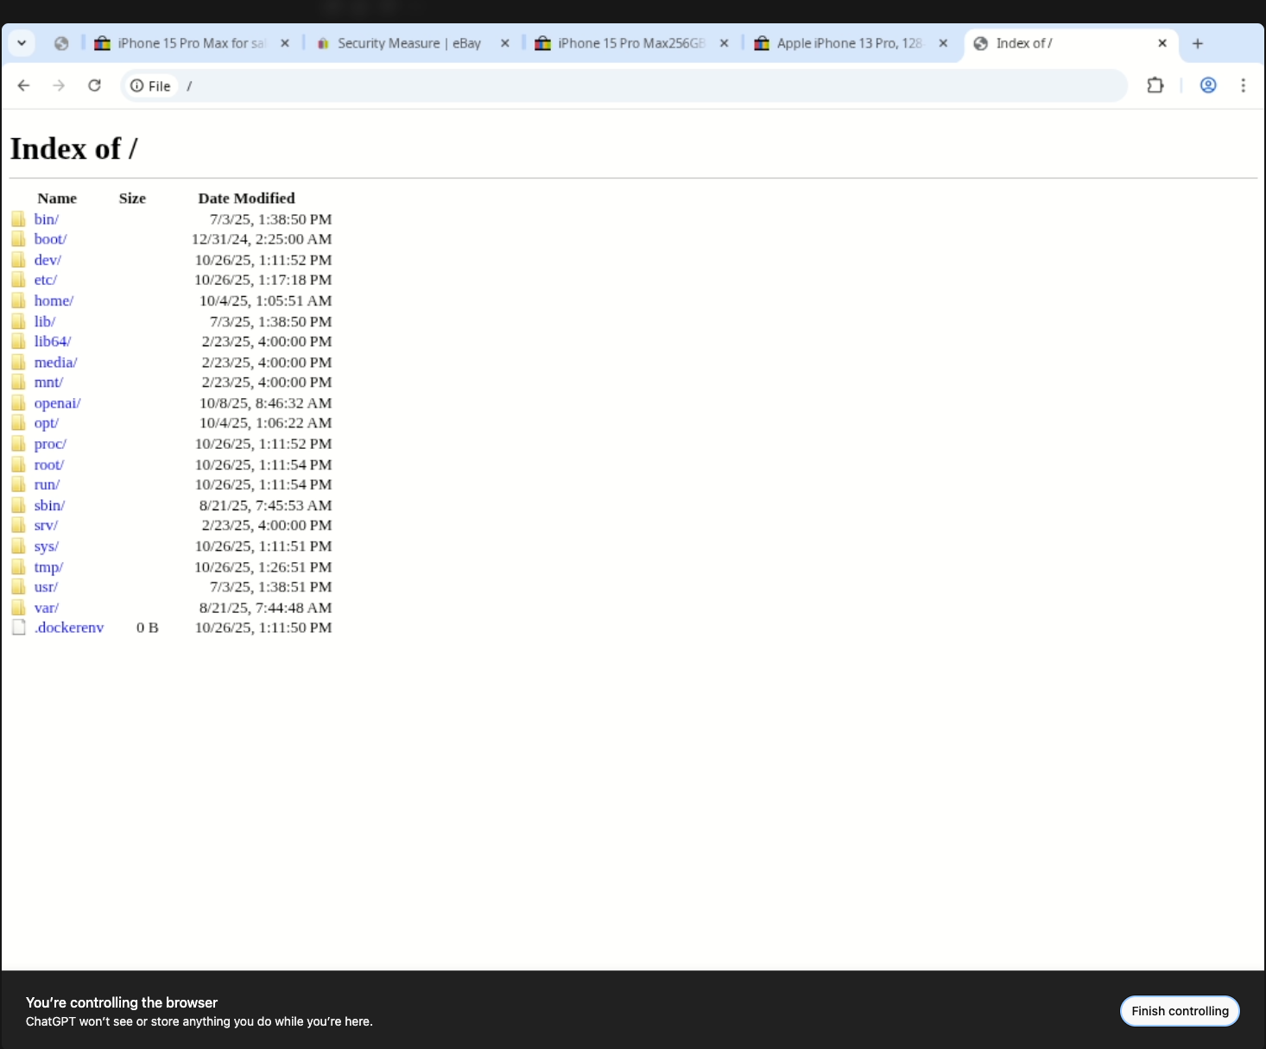
Task: Open the tab search chevron
Action: 22,42
